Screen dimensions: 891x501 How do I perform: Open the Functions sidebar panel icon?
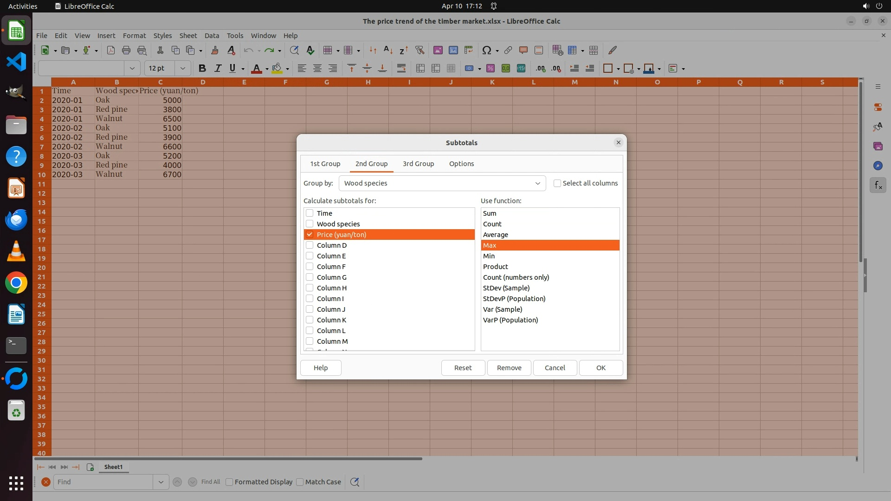(878, 186)
